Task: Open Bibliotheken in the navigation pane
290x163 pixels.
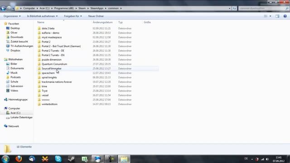Action: pyautogui.click(x=15, y=59)
